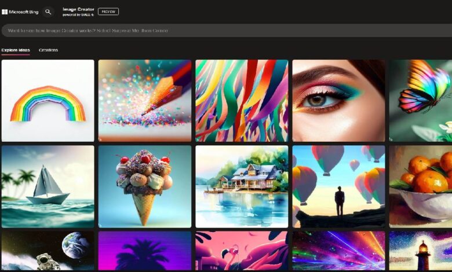Select the lakeside house watercolor
The height and width of the screenshot is (272, 452).
[241, 186]
